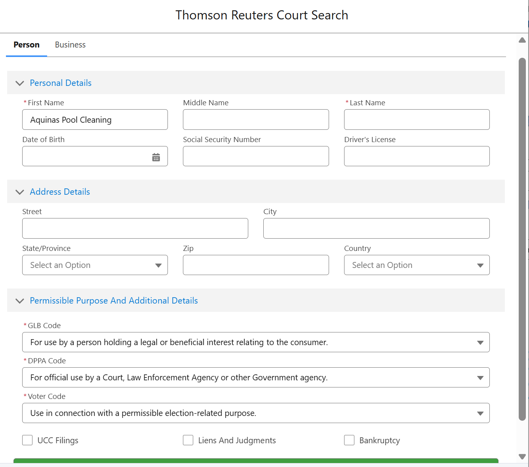This screenshot has width=529, height=467.
Task: Click the vertical scrollbar thumb
Action: point(522,239)
